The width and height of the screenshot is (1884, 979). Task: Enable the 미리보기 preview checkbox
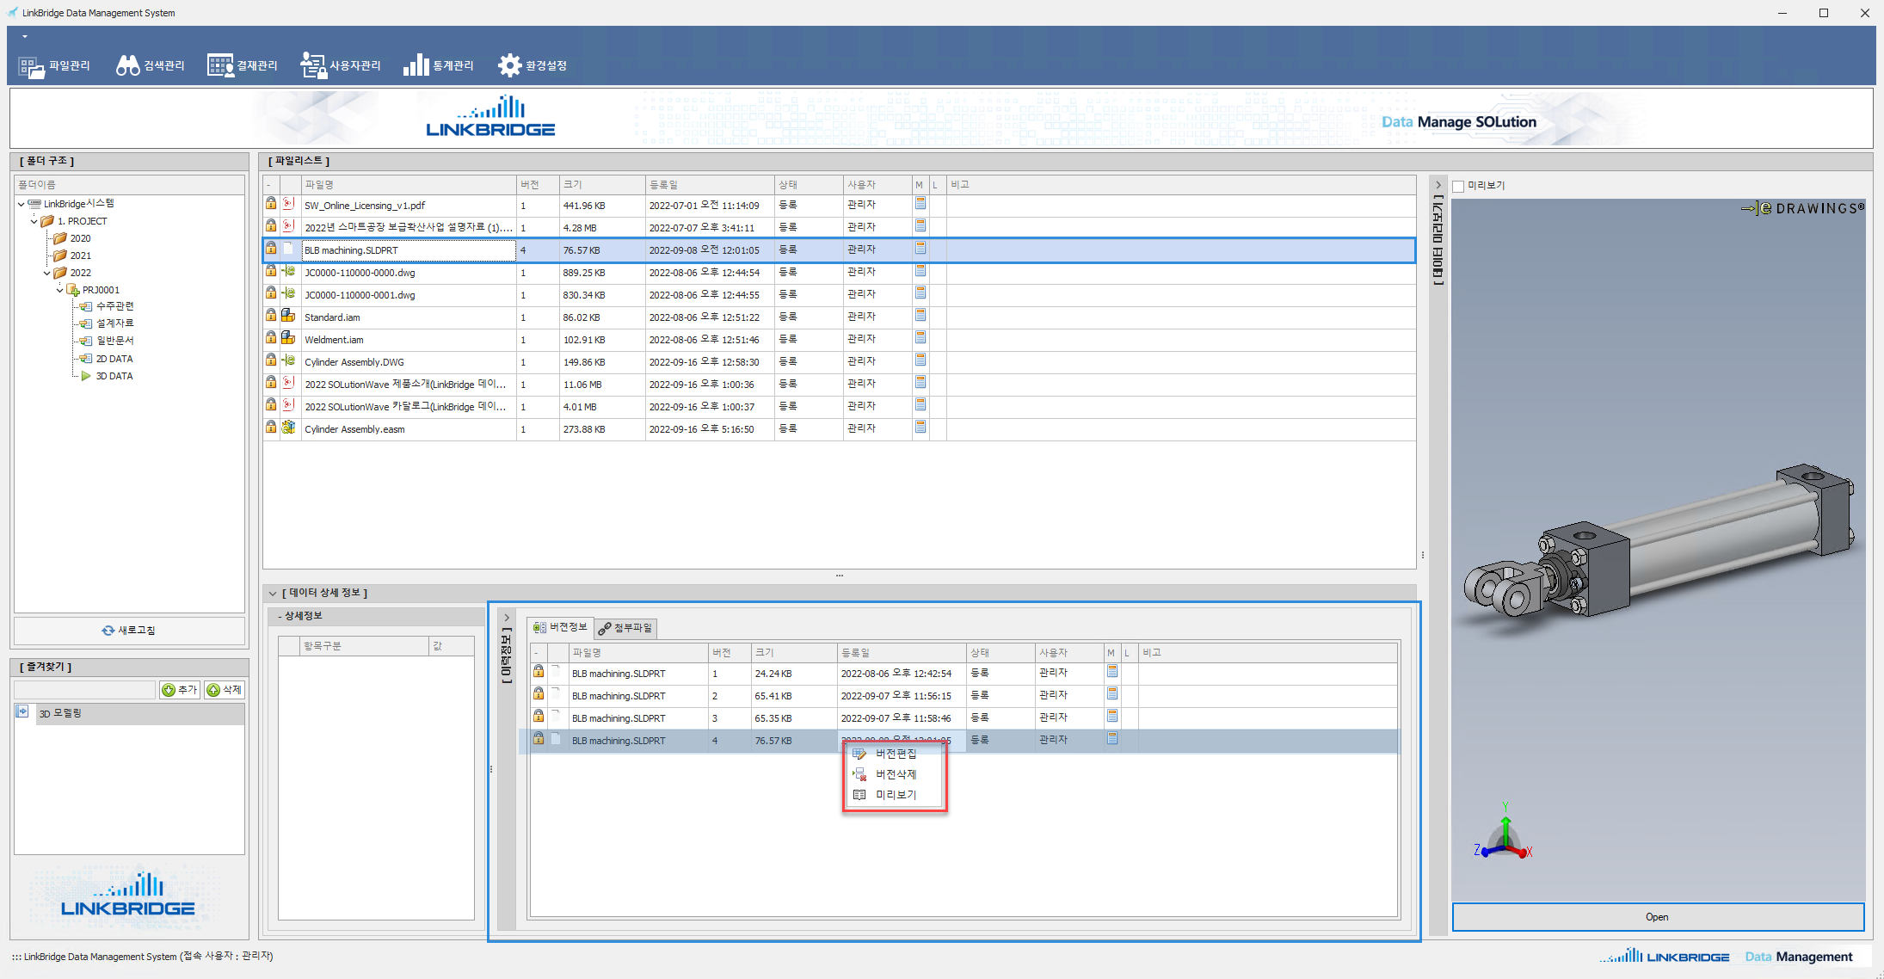[x=1458, y=186]
